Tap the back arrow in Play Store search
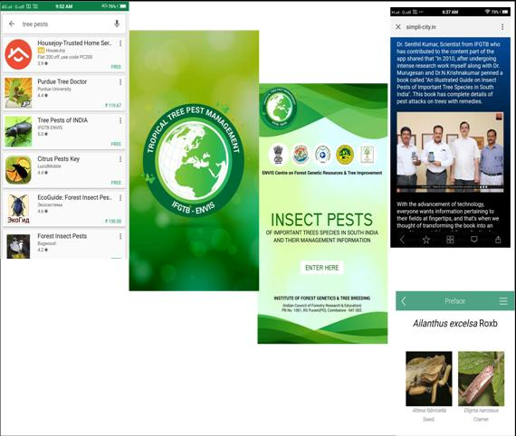 [12, 24]
